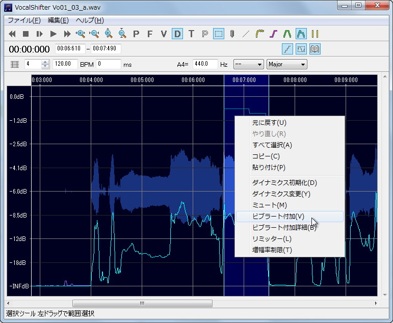Choose 元に戻す(U) from context menu
The width and height of the screenshot is (393, 323).
pyautogui.click(x=290, y=123)
